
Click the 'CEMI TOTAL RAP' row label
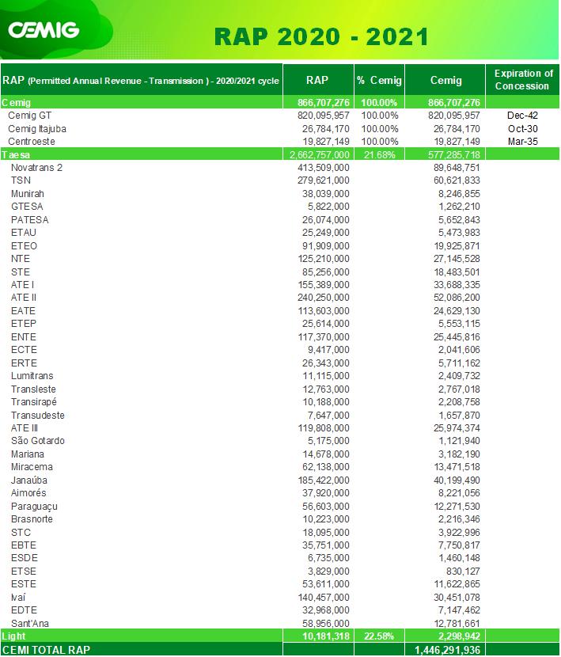[x=46, y=650]
